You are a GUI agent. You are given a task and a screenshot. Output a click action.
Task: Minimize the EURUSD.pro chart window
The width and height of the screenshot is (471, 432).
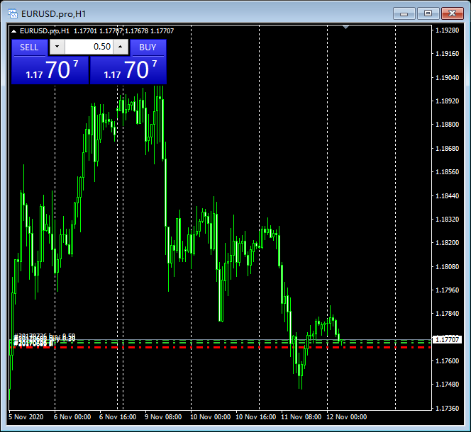pos(404,13)
